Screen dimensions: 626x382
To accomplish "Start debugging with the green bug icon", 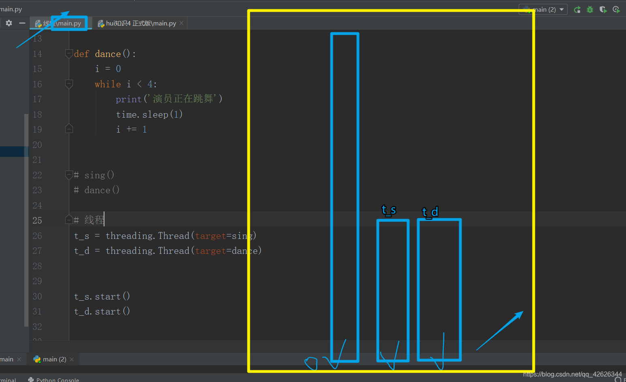I will pos(590,9).
